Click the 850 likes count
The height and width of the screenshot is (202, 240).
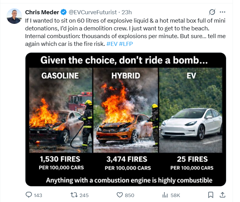(129, 195)
